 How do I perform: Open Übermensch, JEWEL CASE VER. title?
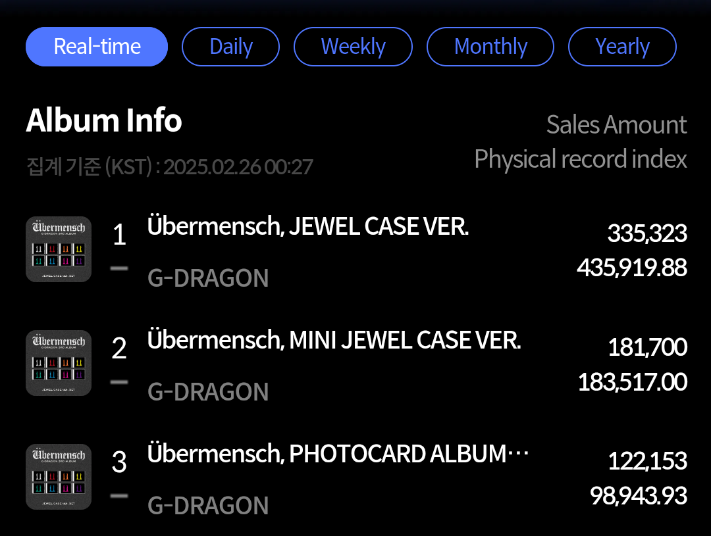coord(308,227)
